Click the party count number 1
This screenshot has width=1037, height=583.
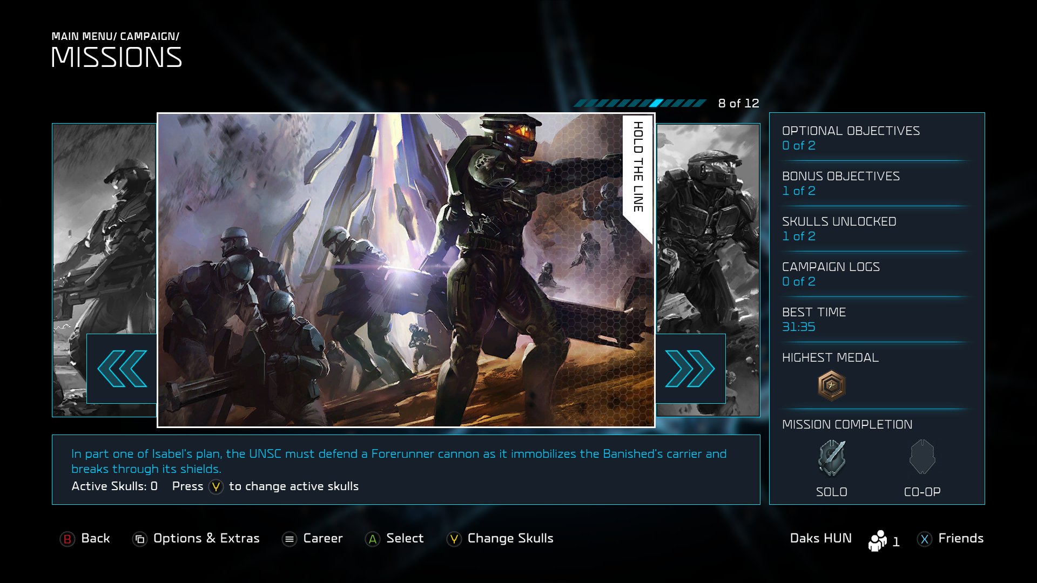tap(896, 542)
